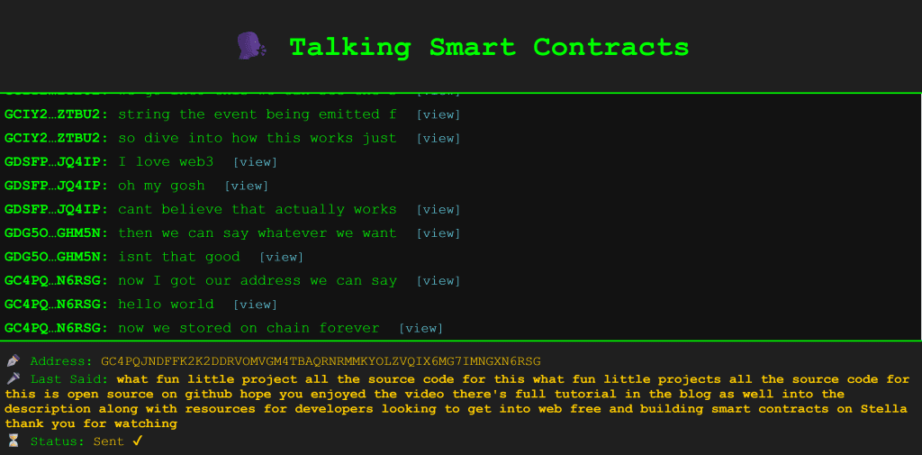Click the Sent checkmark icon
Image resolution: width=922 pixels, height=455 pixels.
pyautogui.click(x=138, y=441)
